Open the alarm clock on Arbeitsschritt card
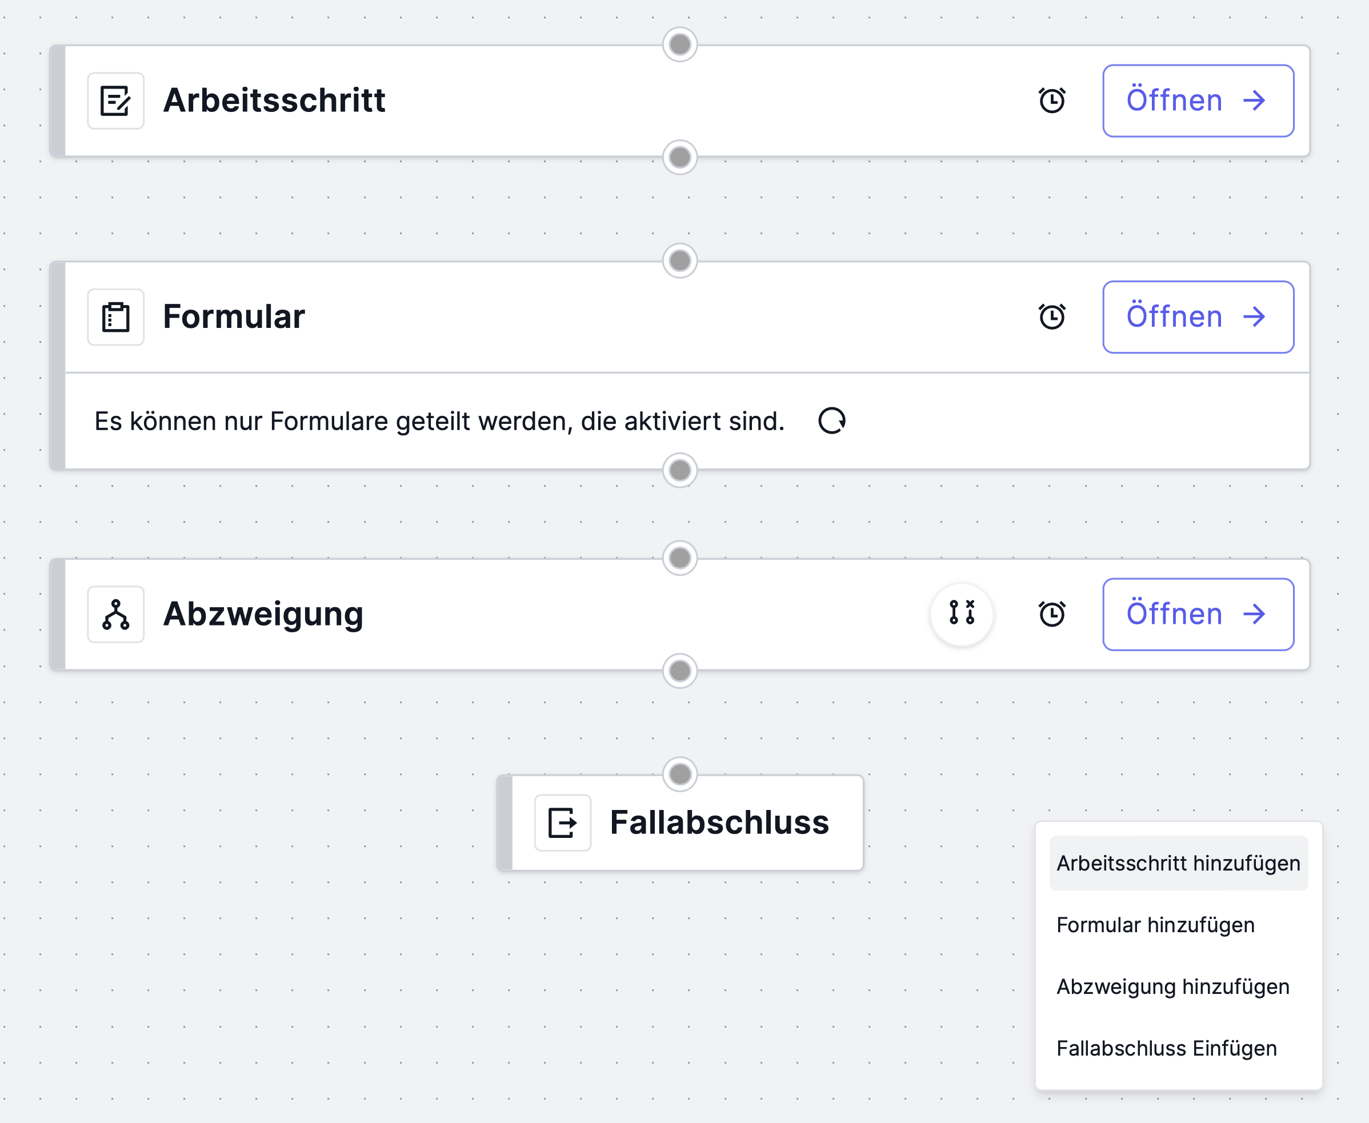 (x=1052, y=101)
